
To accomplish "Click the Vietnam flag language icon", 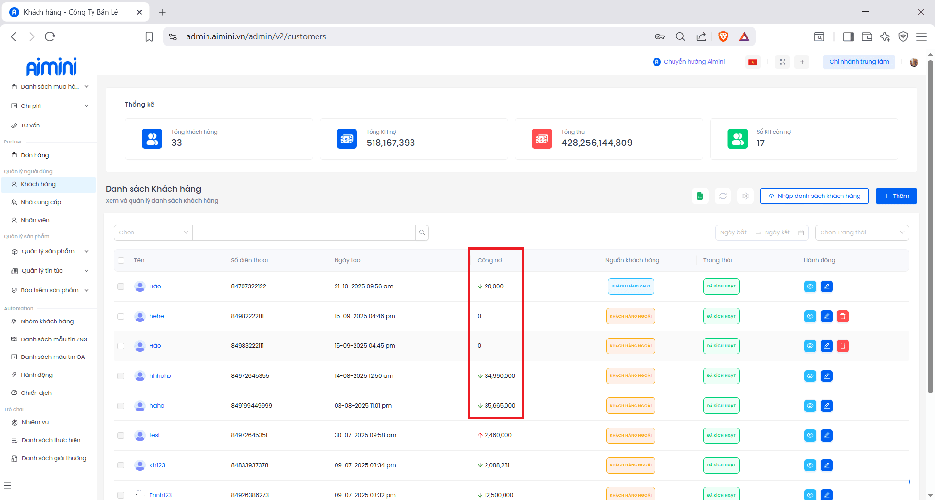I will point(753,62).
